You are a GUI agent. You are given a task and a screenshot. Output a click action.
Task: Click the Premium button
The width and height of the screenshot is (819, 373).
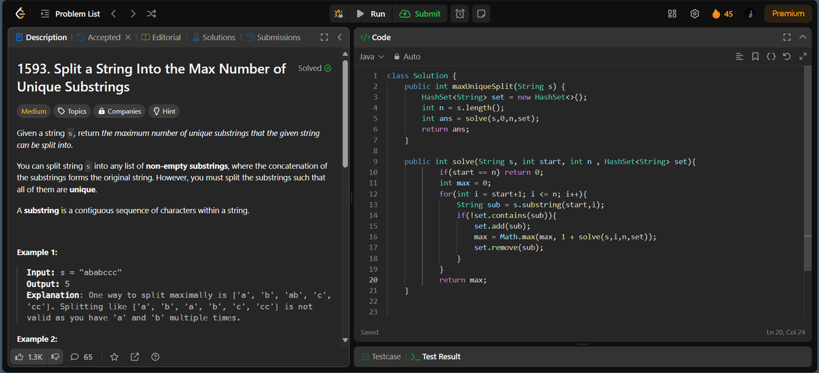[788, 14]
